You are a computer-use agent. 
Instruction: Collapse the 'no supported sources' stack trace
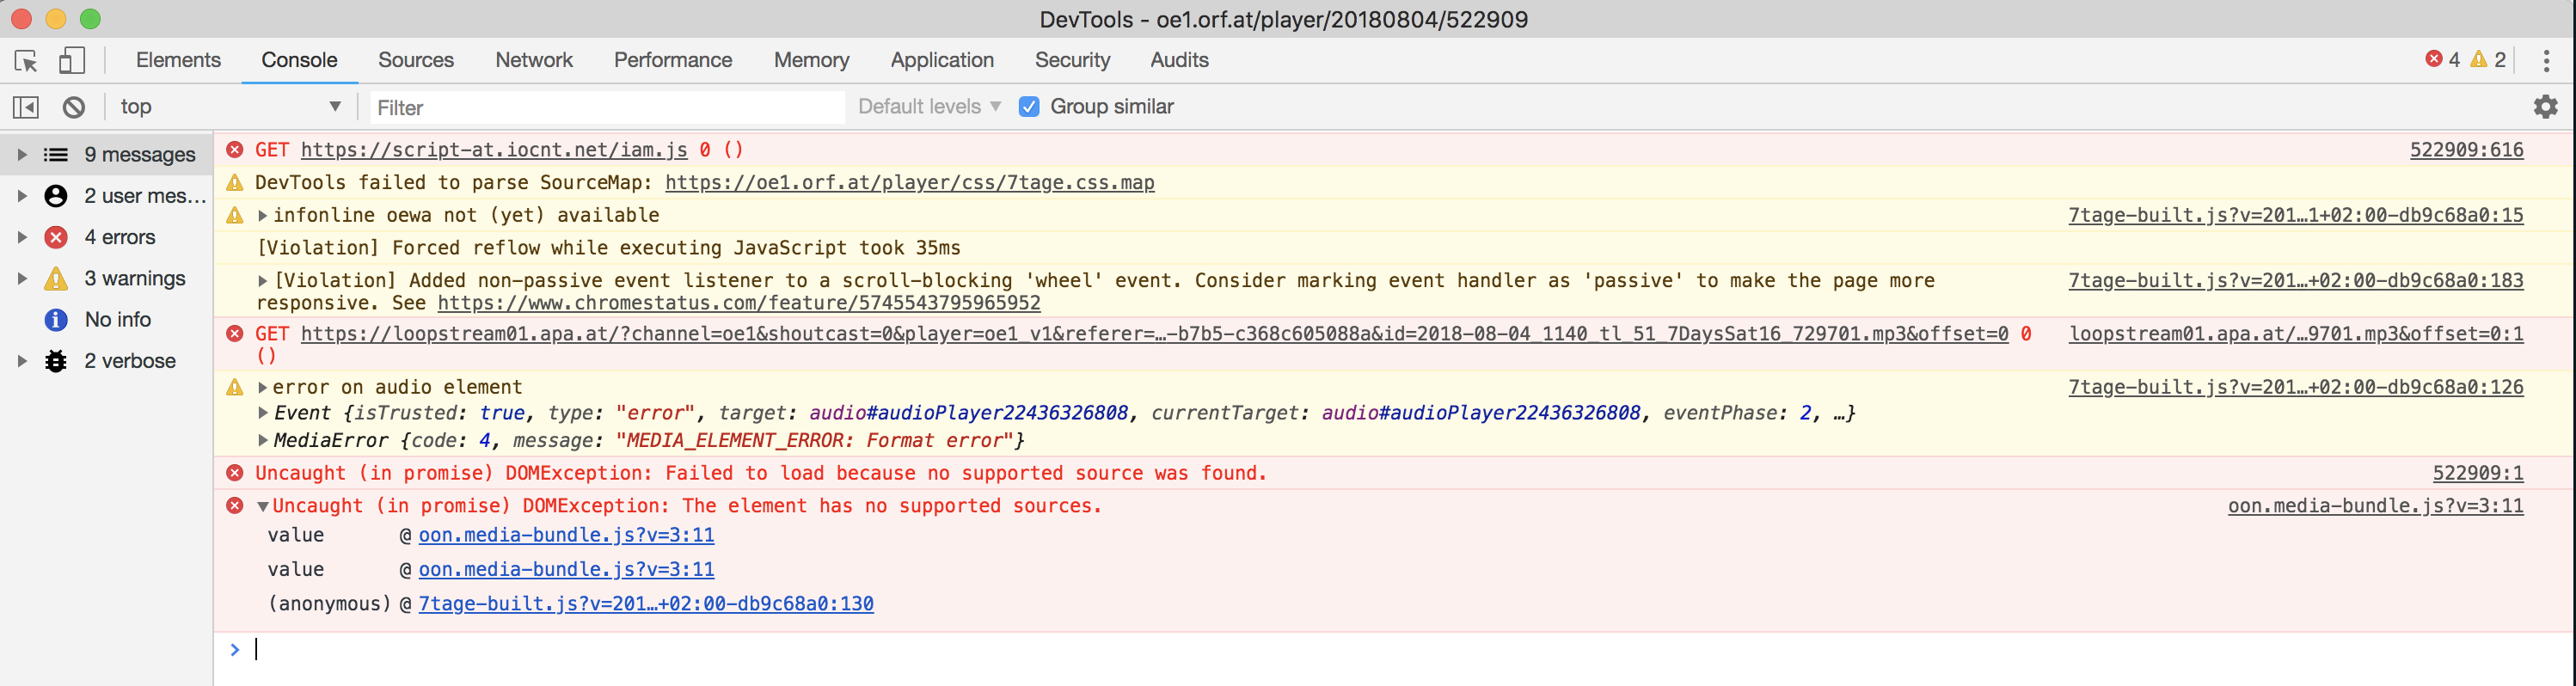point(263,507)
